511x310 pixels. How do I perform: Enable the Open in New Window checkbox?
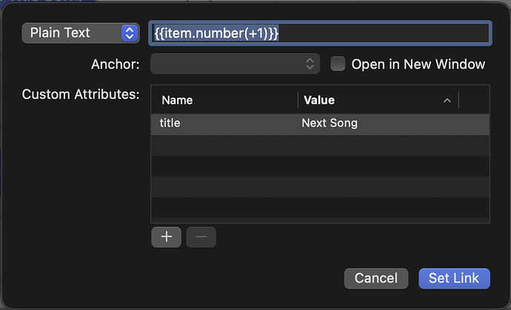[x=338, y=64]
